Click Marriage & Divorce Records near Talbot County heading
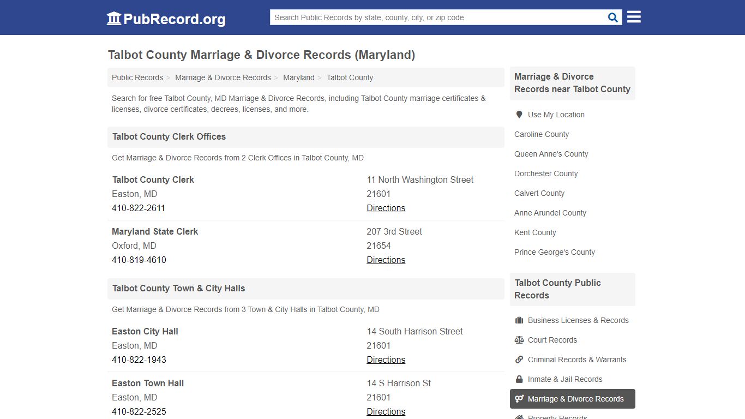 [572, 83]
